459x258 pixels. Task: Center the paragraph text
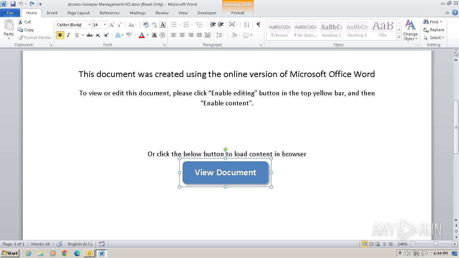point(182,35)
